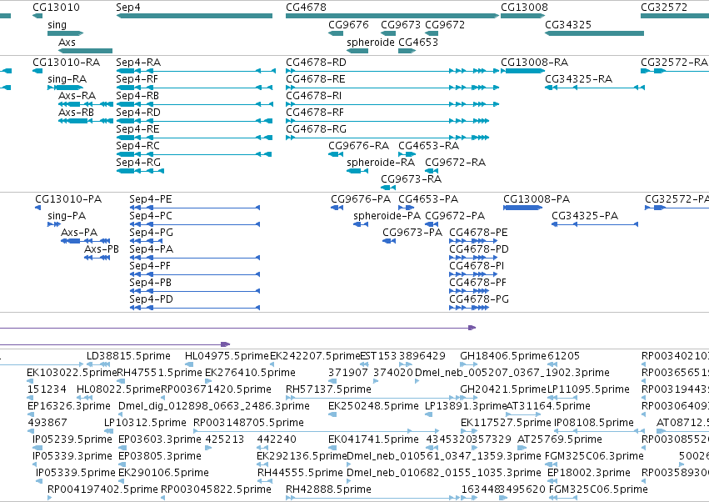Screen dimensions: 709x502
Task: Open EST GH18406.5prime
Action: (469, 364)
